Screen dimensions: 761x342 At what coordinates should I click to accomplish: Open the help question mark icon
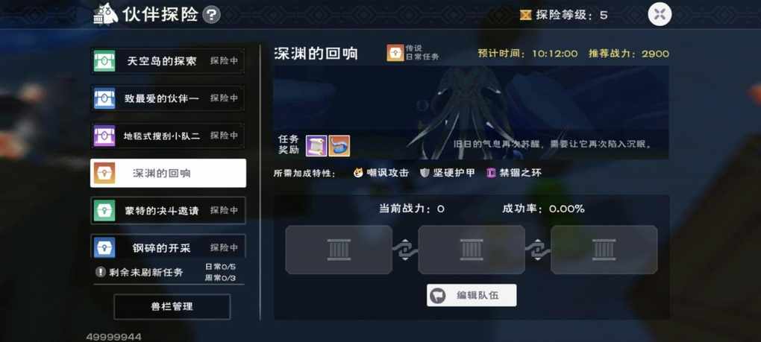point(211,15)
